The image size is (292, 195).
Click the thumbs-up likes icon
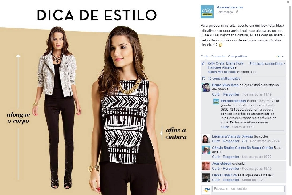coord(203,63)
